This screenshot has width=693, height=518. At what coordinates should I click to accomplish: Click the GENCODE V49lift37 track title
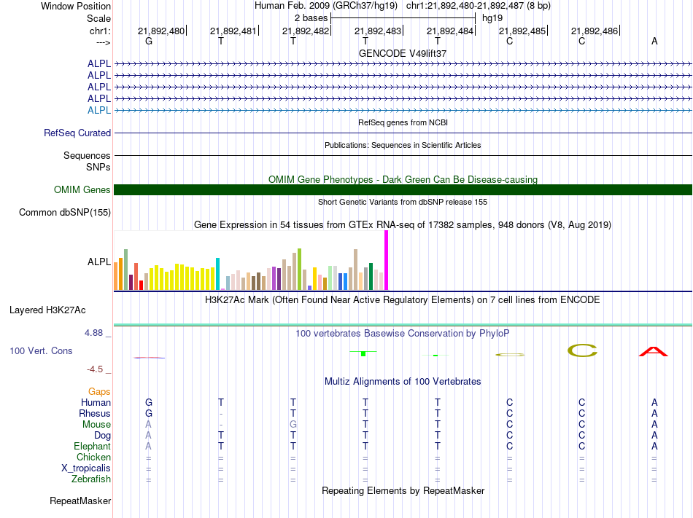point(403,53)
